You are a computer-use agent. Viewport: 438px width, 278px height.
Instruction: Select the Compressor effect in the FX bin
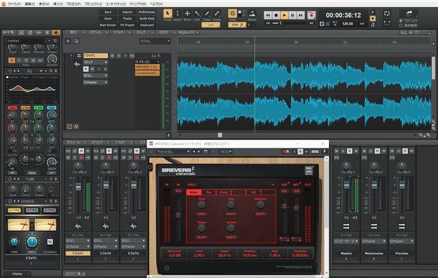147,73
